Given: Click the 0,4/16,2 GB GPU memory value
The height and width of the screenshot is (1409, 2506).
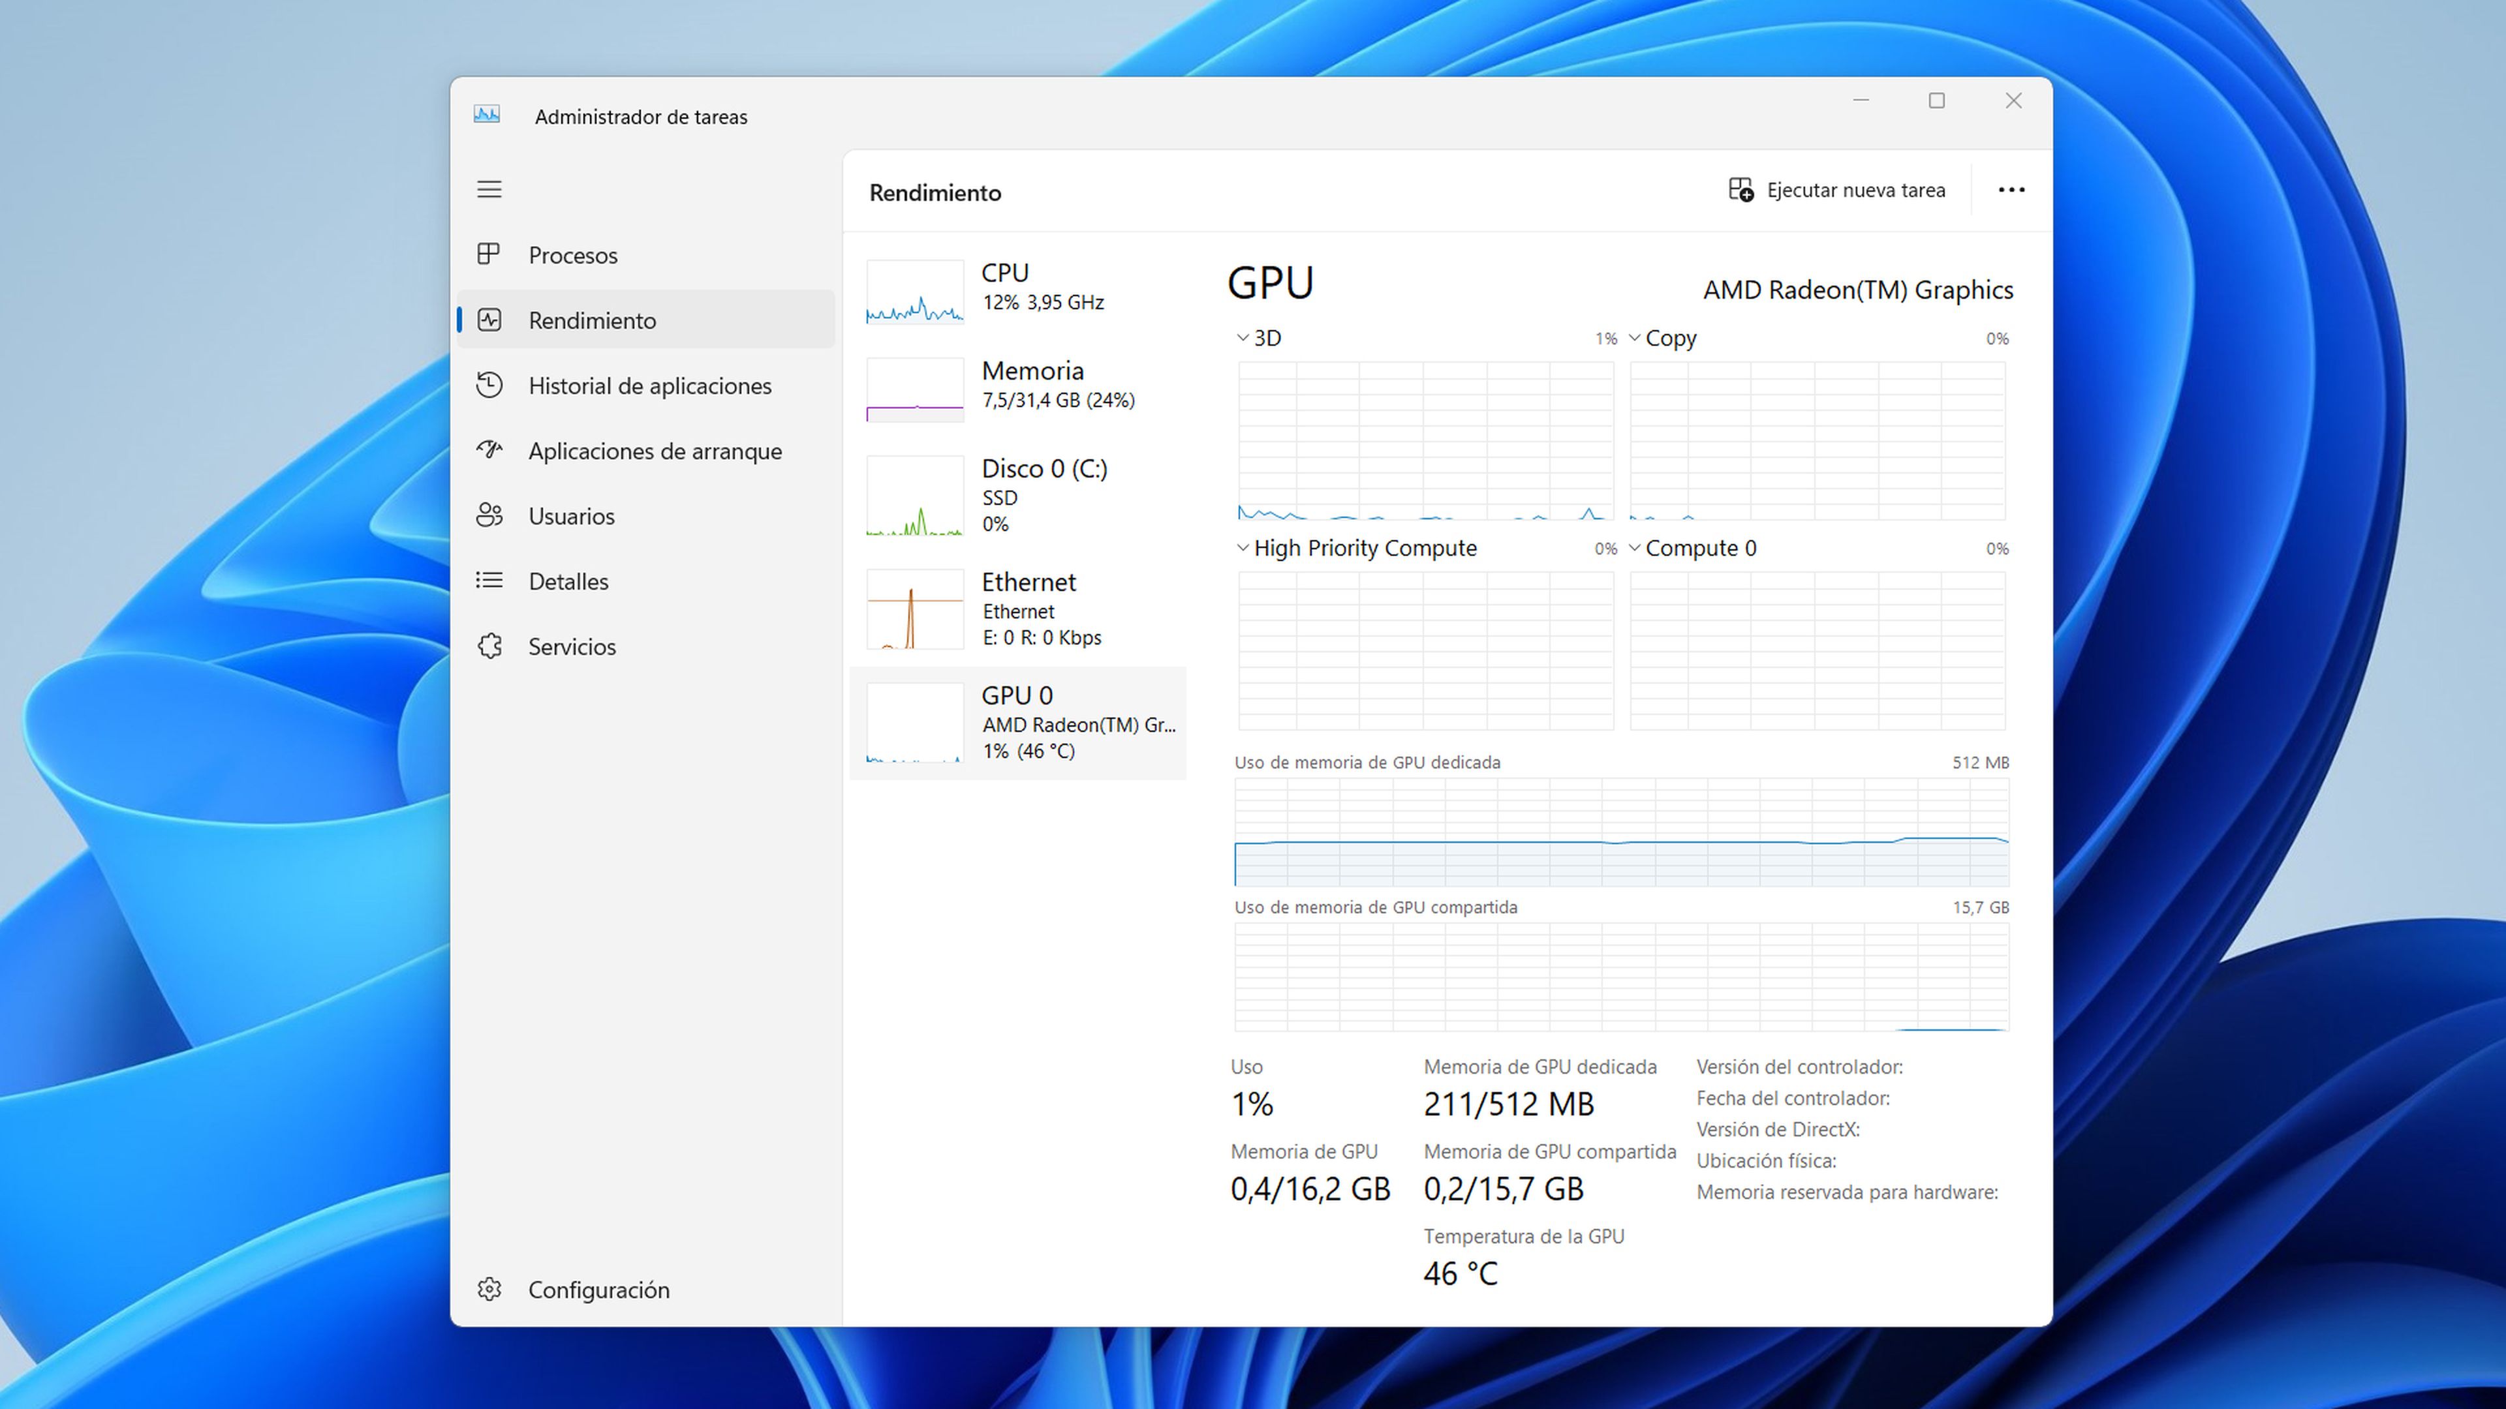Looking at the screenshot, I should 1310,1189.
